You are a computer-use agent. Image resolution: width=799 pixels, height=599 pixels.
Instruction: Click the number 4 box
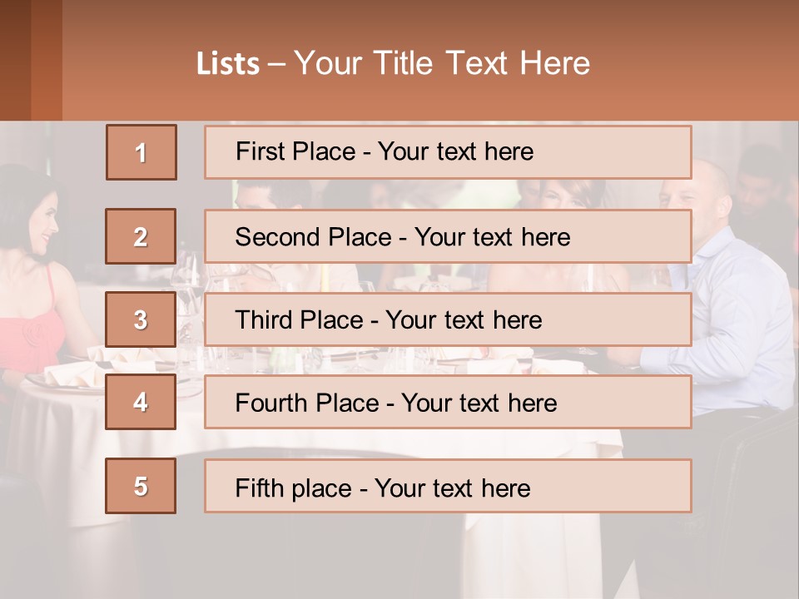pos(141,402)
